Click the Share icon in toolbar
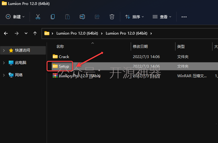 click(x=97, y=17)
